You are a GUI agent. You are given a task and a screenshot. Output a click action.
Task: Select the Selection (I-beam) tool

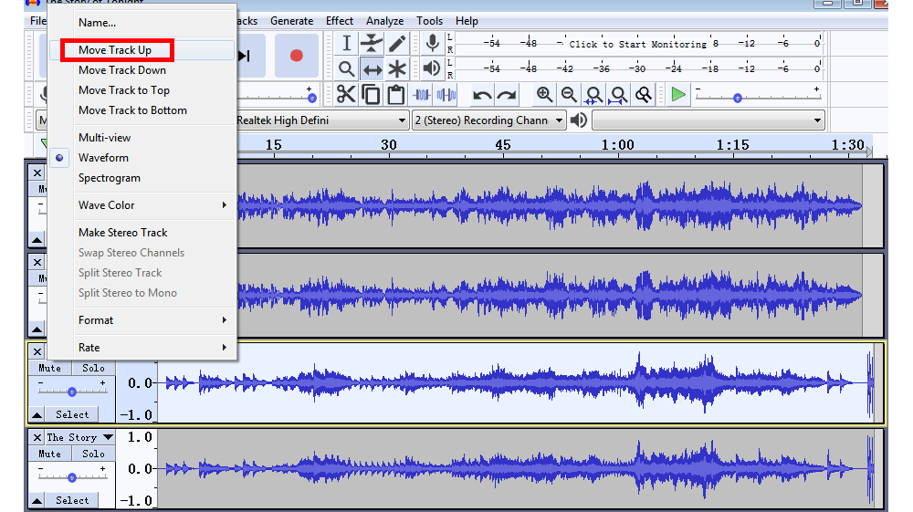click(346, 44)
